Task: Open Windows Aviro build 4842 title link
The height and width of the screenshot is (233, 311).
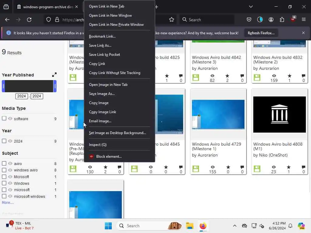Action: 216,60
